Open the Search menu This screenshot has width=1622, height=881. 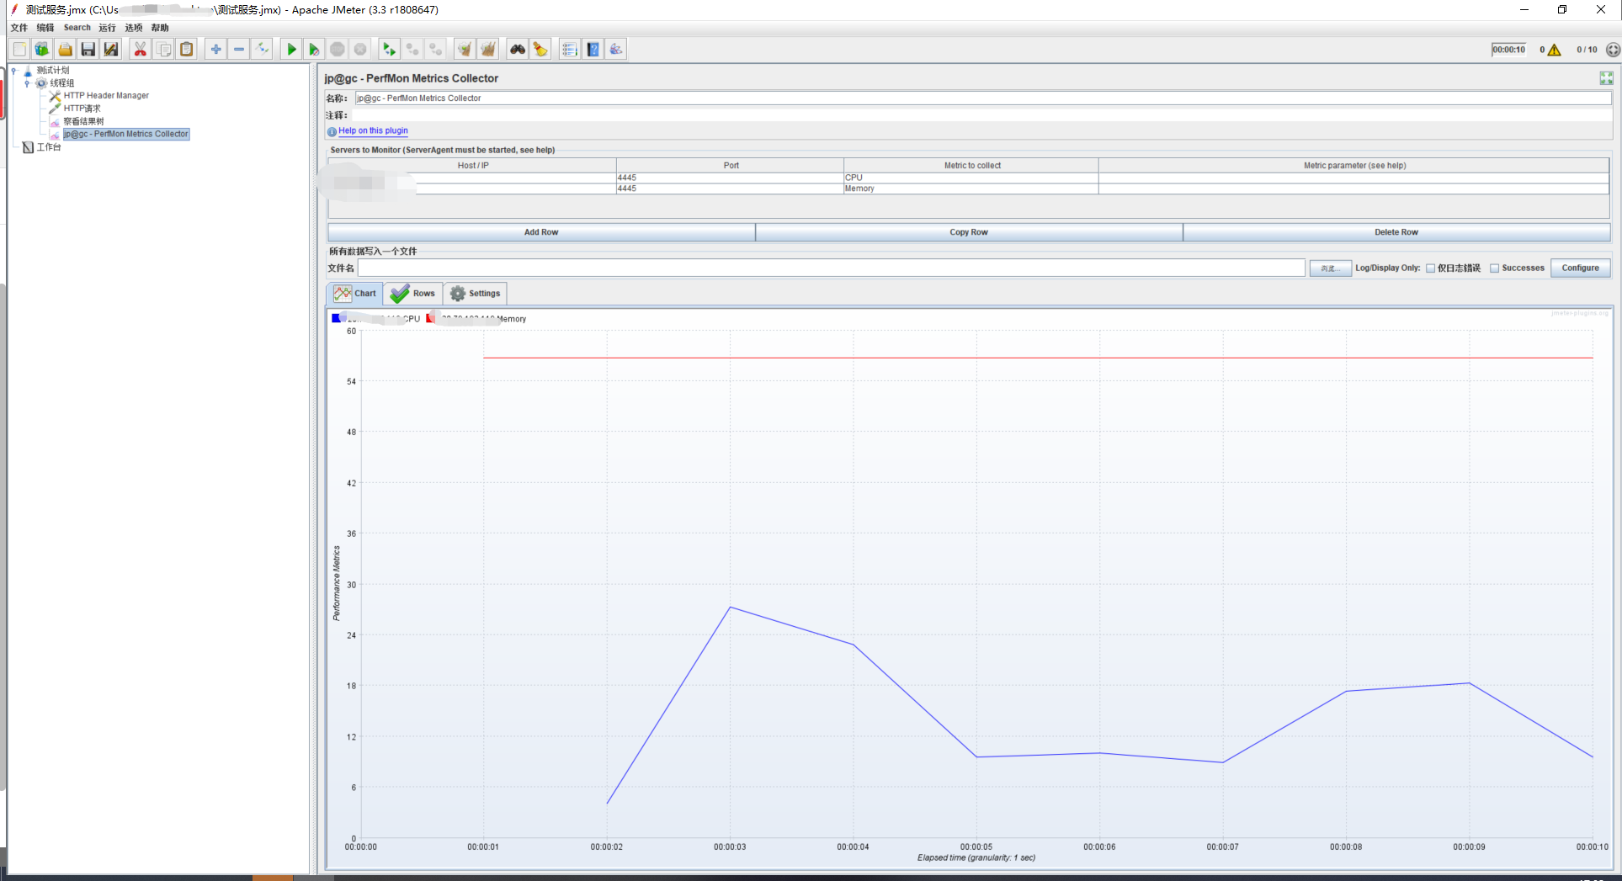(x=77, y=28)
